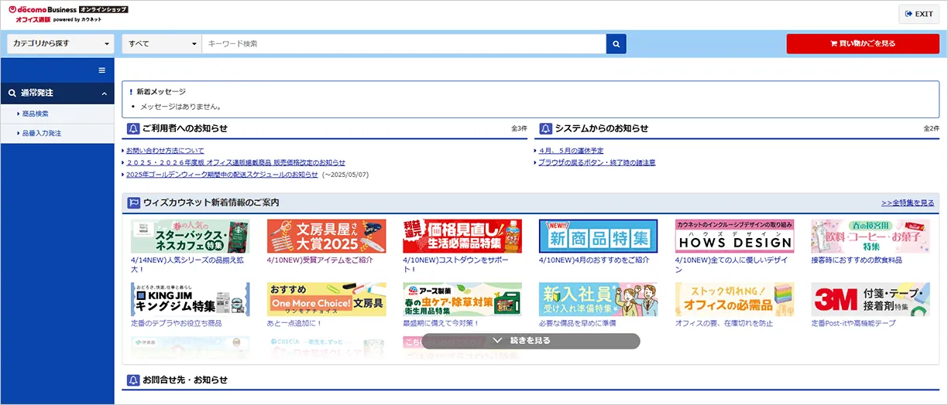948x405 pixels.
Task: Click the blue search magnifier button
Action: [x=616, y=44]
